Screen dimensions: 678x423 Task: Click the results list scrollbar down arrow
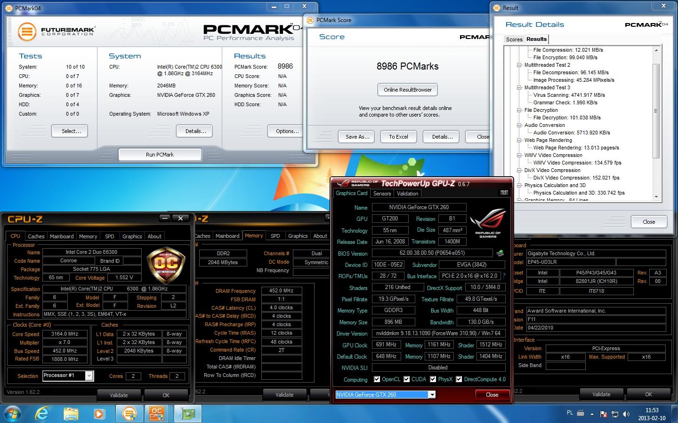656,197
